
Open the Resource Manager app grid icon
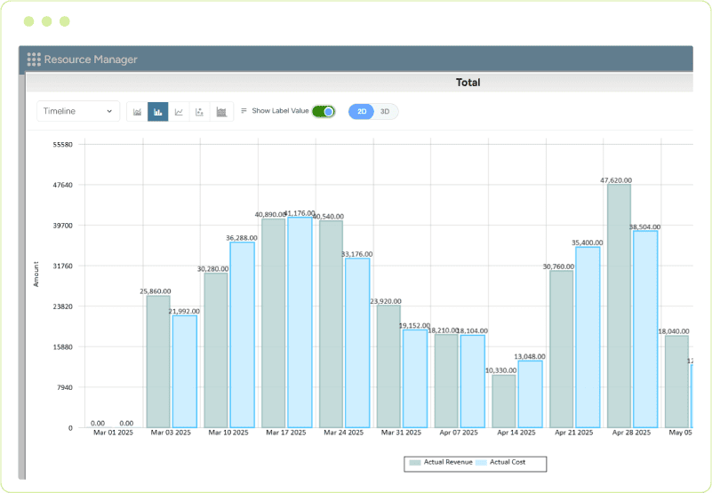point(34,60)
